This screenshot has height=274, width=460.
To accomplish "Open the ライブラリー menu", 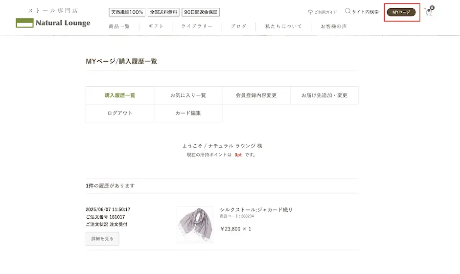I will click(197, 26).
